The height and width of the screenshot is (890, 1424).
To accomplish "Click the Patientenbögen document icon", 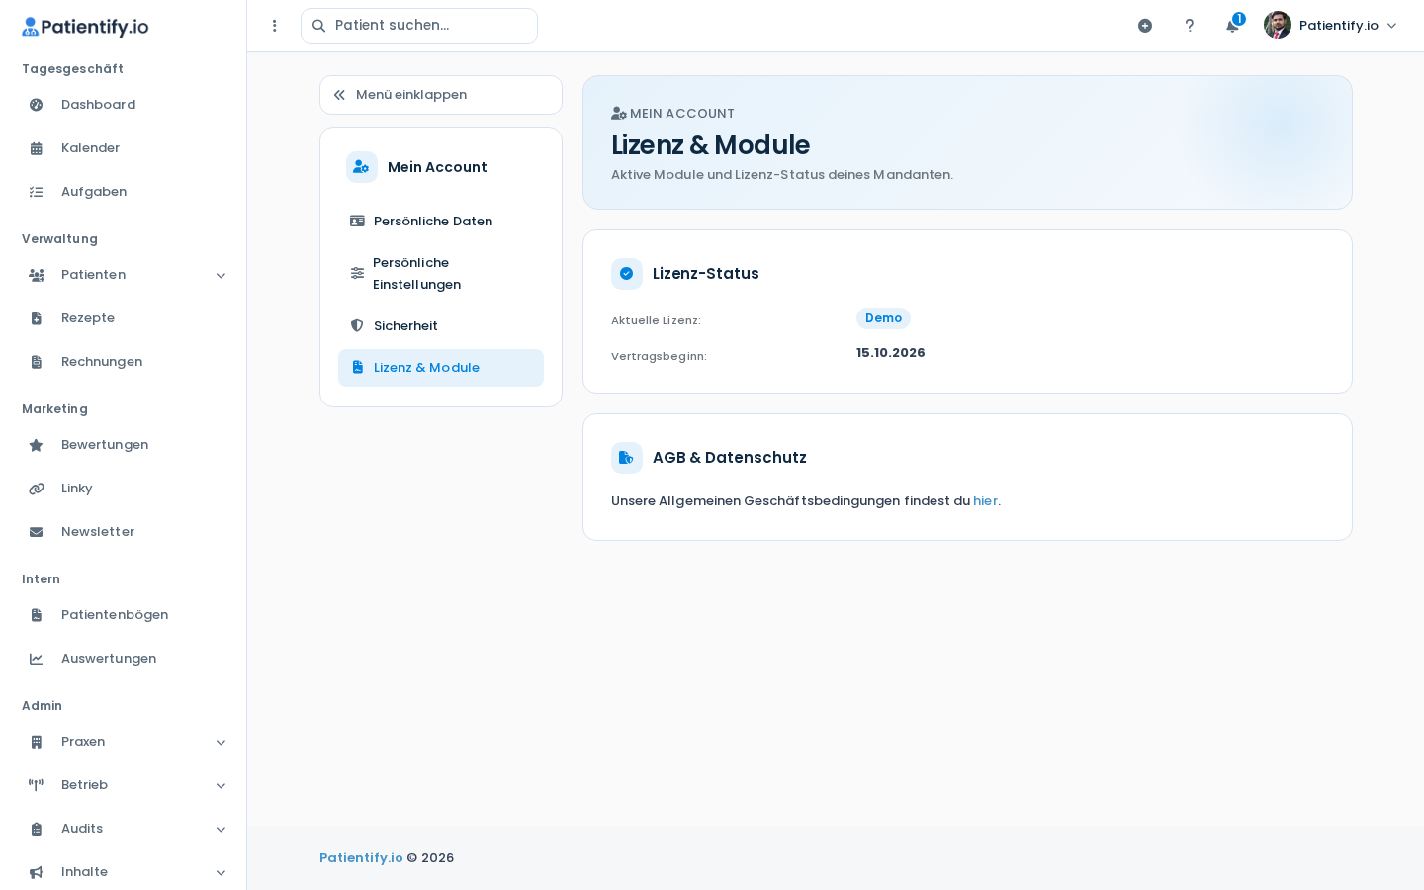I will tap(37, 615).
